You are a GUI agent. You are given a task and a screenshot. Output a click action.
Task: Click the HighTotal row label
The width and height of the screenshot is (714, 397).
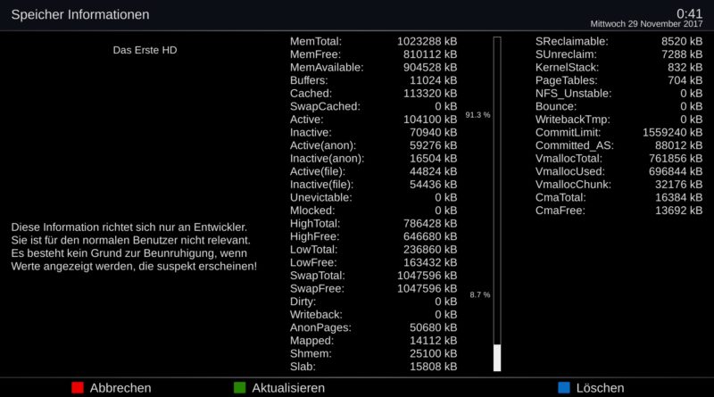(x=315, y=224)
